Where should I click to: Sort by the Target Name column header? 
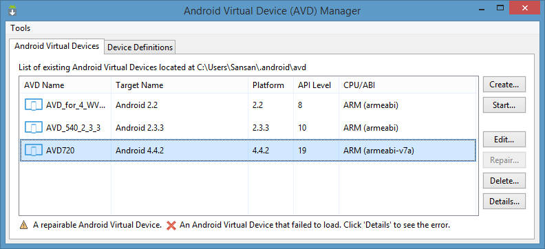(180, 85)
